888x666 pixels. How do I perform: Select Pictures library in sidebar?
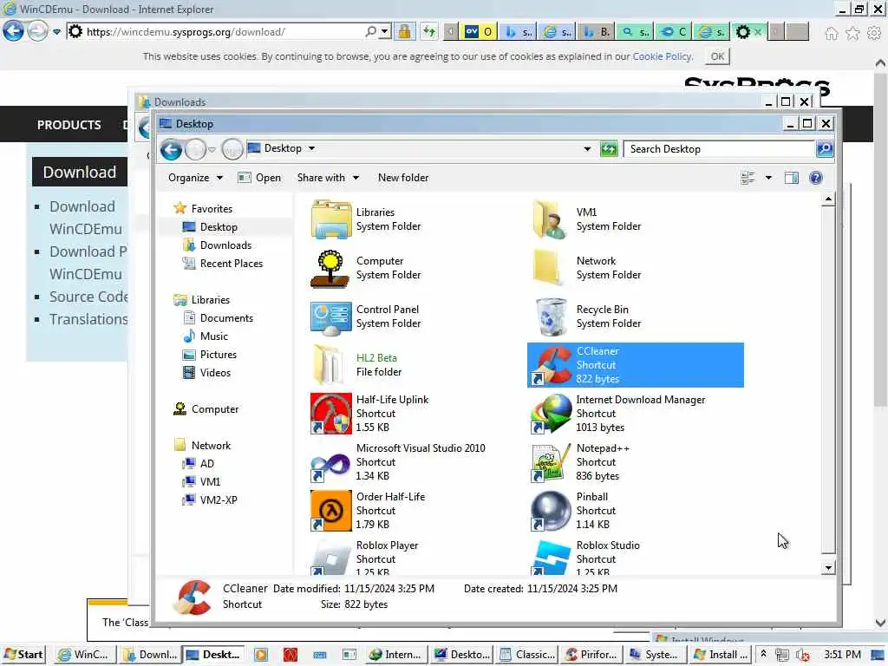[x=218, y=355]
